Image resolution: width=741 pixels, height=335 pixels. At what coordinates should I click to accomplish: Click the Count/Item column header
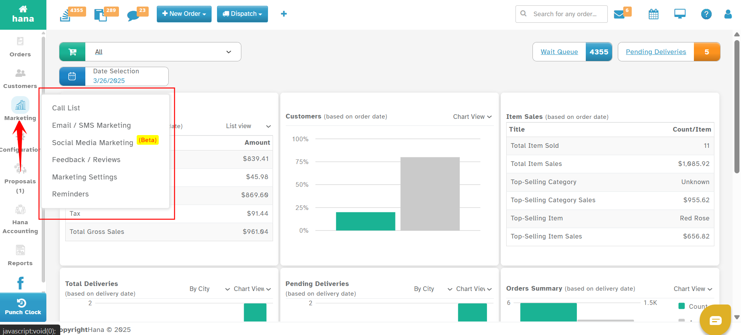click(692, 129)
